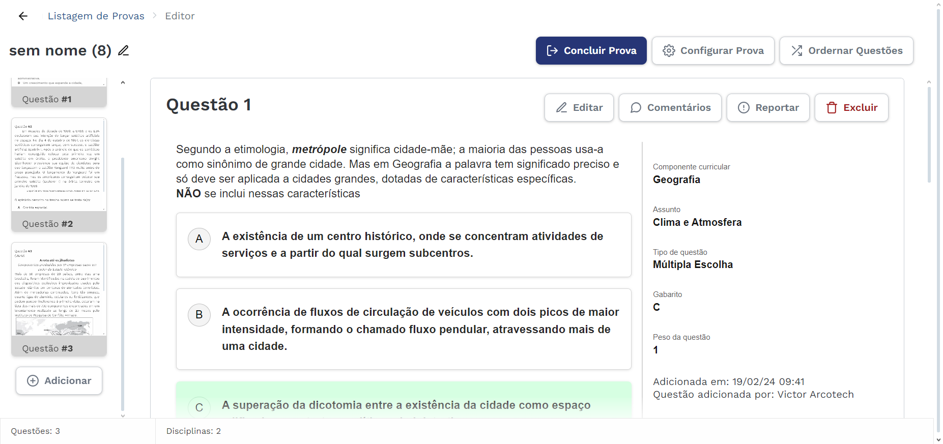Click the Geografia component value
The width and height of the screenshot is (943, 444).
click(676, 180)
